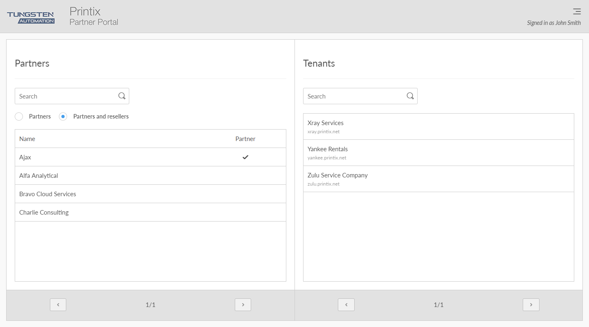Open the Yankee Rentals tenant
Screen dimensions: 589x327
pos(328,149)
